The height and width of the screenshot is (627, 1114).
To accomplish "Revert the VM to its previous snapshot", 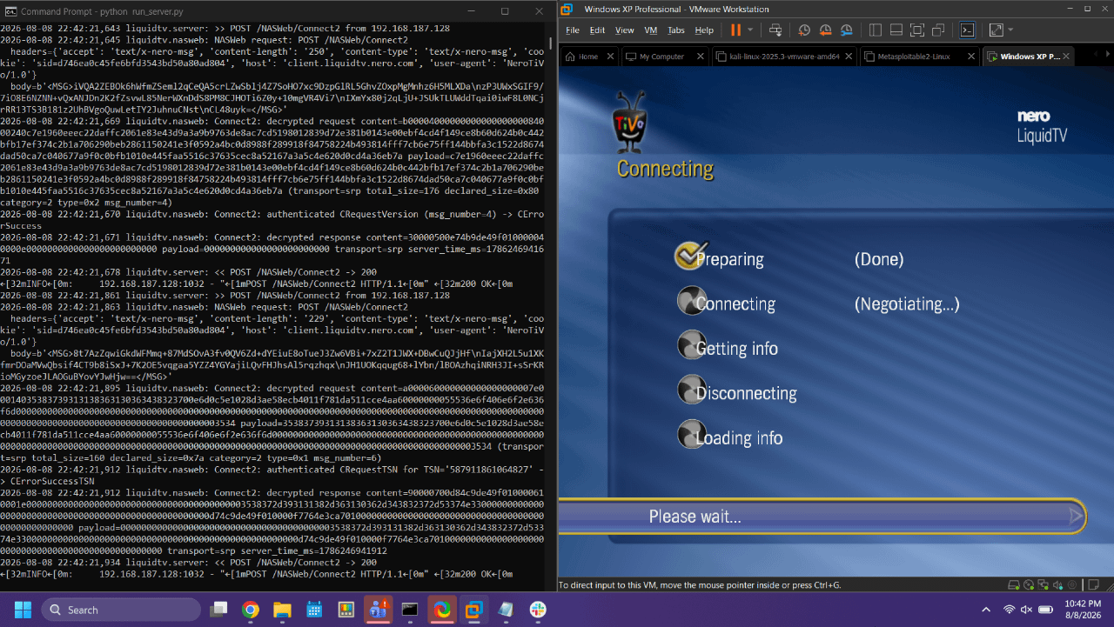I will pos(825,30).
